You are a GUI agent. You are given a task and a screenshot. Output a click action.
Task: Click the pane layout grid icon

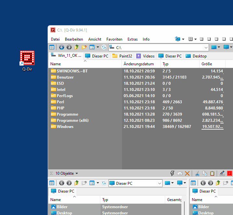pos(190,39)
